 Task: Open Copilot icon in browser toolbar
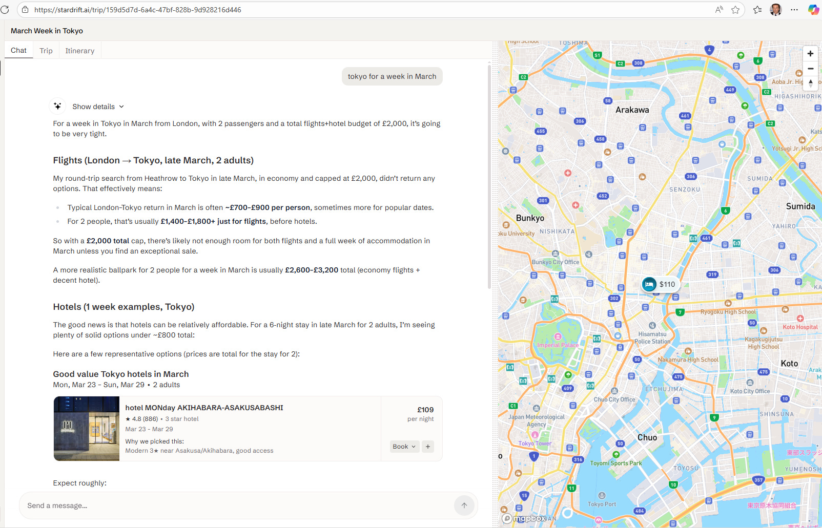[813, 10]
